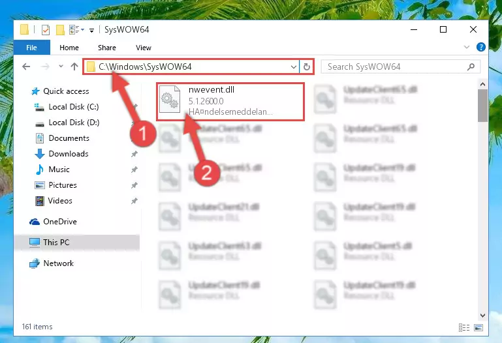
Task: Click the pin icon next to Videos
Action: pyautogui.click(x=134, y=201)
